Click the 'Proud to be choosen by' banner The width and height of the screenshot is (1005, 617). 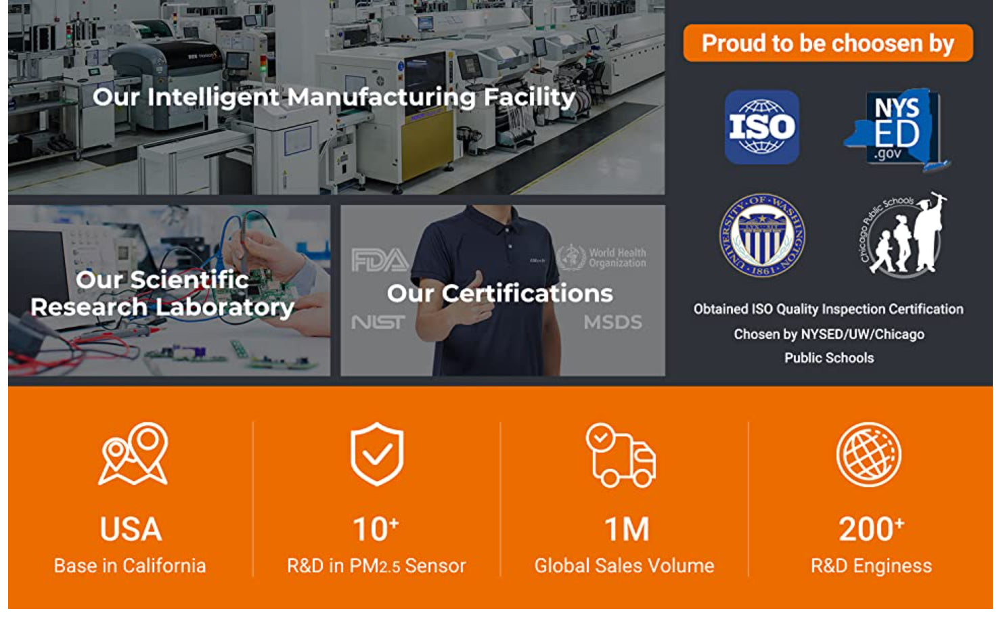coord(828,43)
